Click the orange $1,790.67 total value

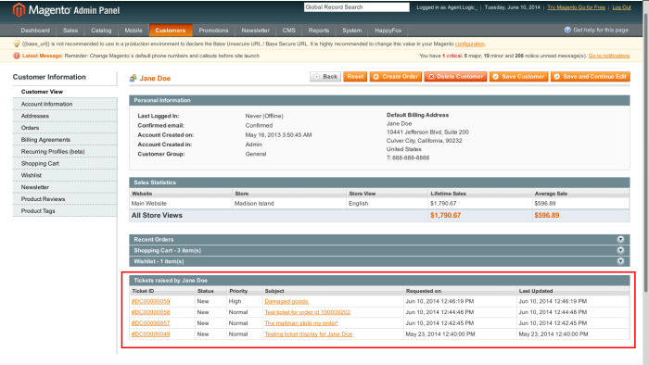click(x=445, y=215)
